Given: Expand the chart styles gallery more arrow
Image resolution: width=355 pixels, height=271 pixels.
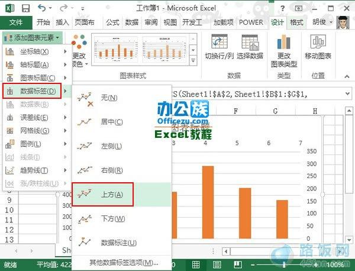Looking at the screenshot, I should (193, 61).
